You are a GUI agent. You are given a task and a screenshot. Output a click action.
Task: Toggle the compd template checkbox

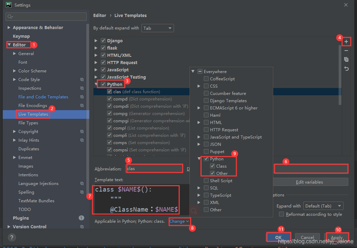tap(110, 99)
